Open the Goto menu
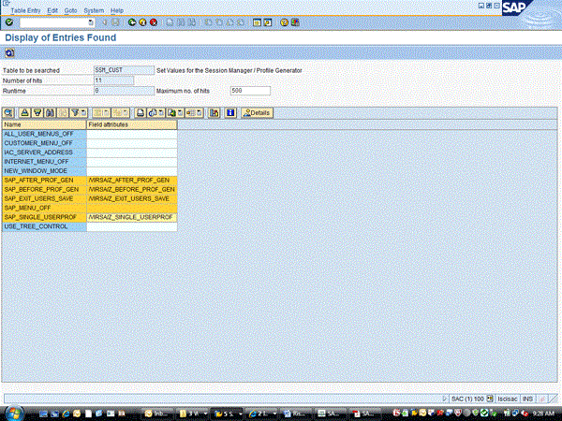 coord(68,9)
